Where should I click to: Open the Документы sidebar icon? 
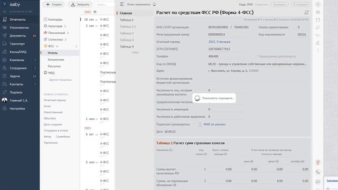(x=5, y=35)
